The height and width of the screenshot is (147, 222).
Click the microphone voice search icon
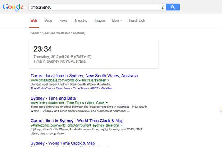pos(162,7)
